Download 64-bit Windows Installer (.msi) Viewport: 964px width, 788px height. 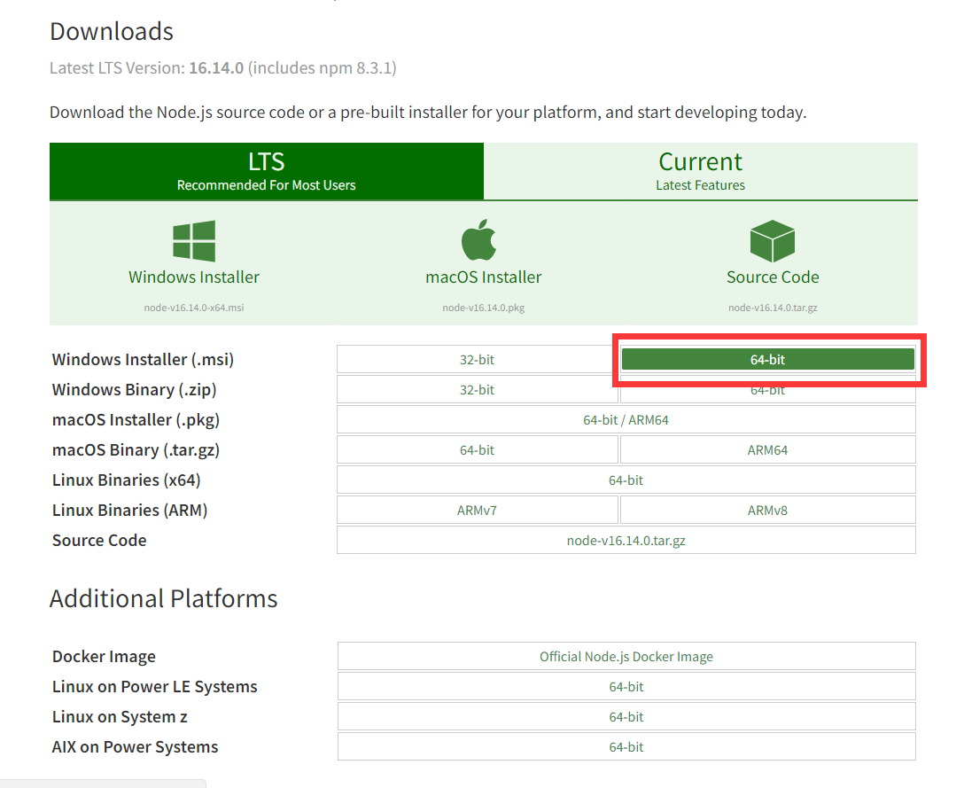tap(768, 359)
